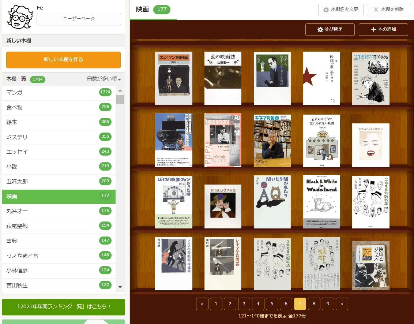The width and height of the screenshot is (414, 324).
Task: Select the ミステリ shelf
Action: (x=59, y=137)
